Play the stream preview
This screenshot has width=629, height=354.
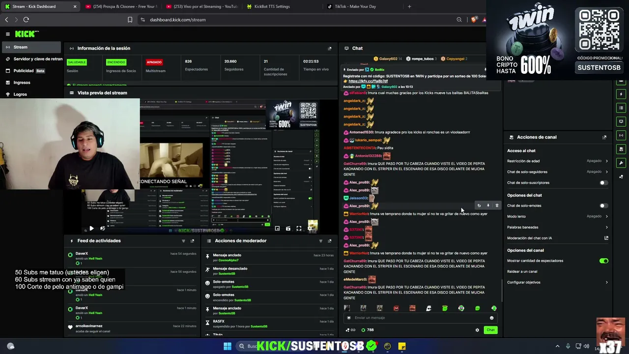tap(91, 228)
